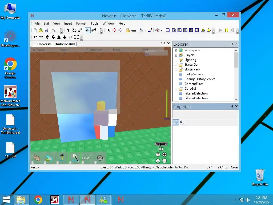Screen dimensions: 273x205
Task: Zoom the camera in with the solid up arrow
Action: (59, 37)
